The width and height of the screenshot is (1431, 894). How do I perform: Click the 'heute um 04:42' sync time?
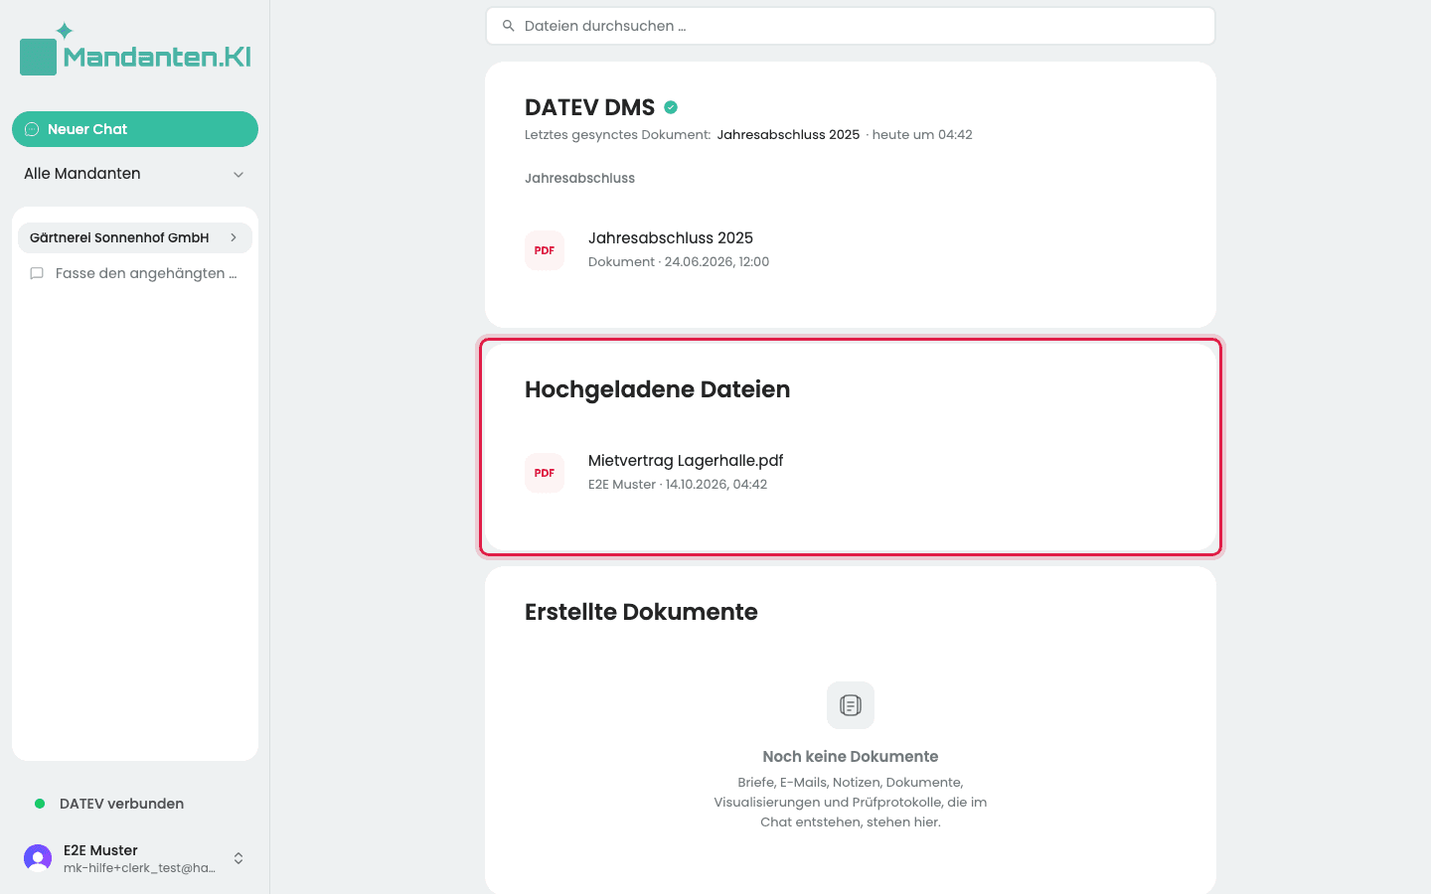click(922, 135)
